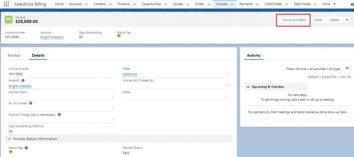Click the Delete button

tap(335, 20)
